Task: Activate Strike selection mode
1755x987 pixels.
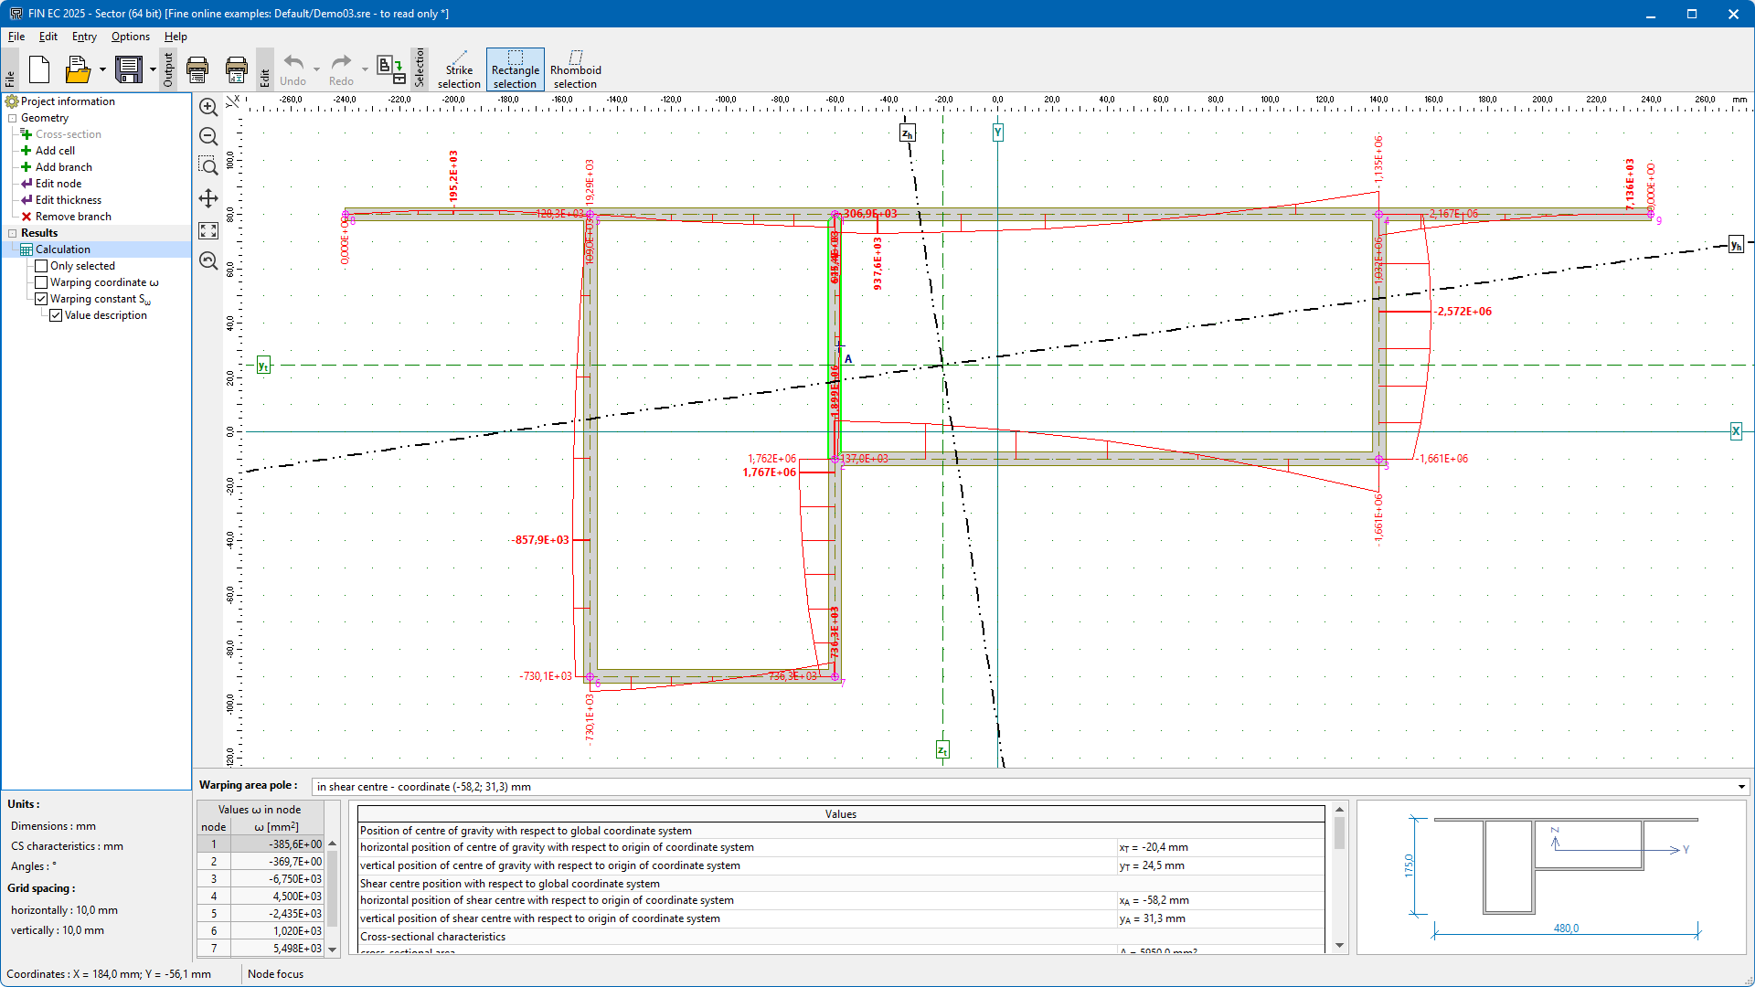Action: click(459, 69)
